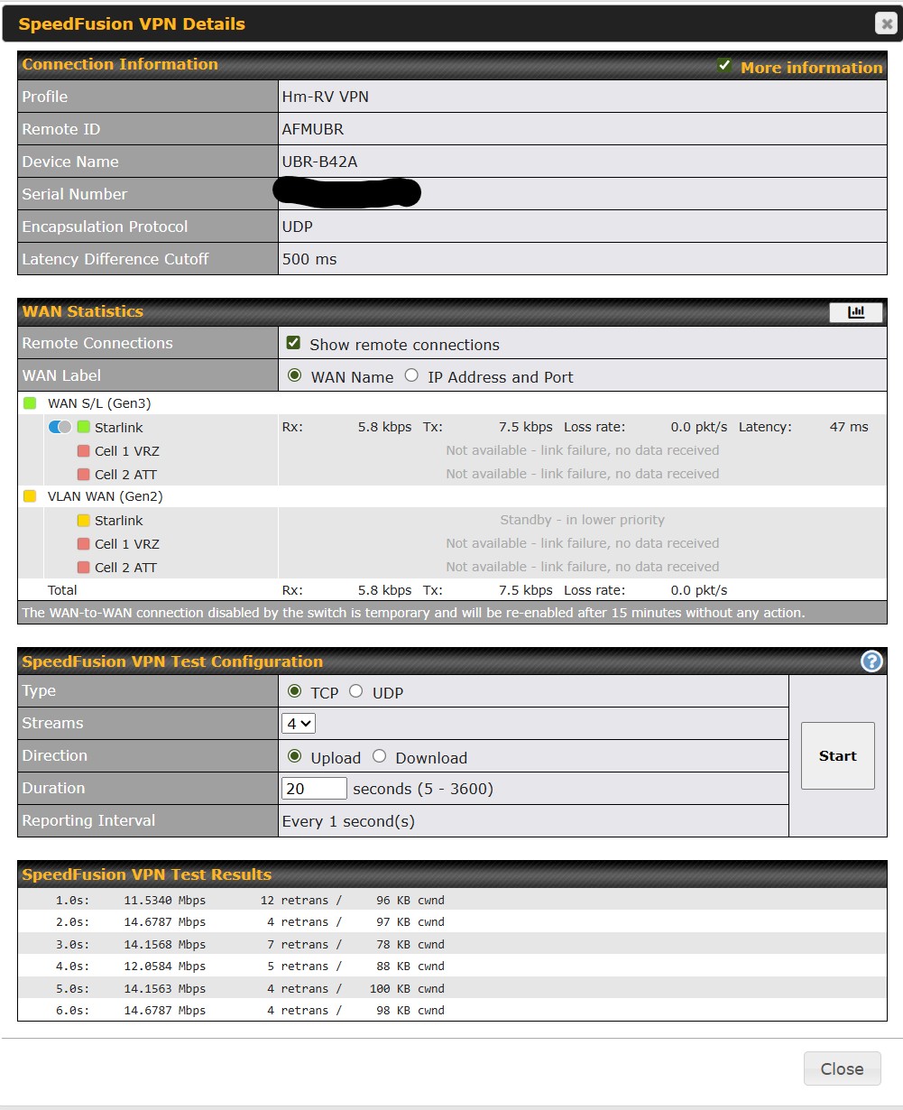
Task: Click the Duration seconds input field
Action: (314, 789)
